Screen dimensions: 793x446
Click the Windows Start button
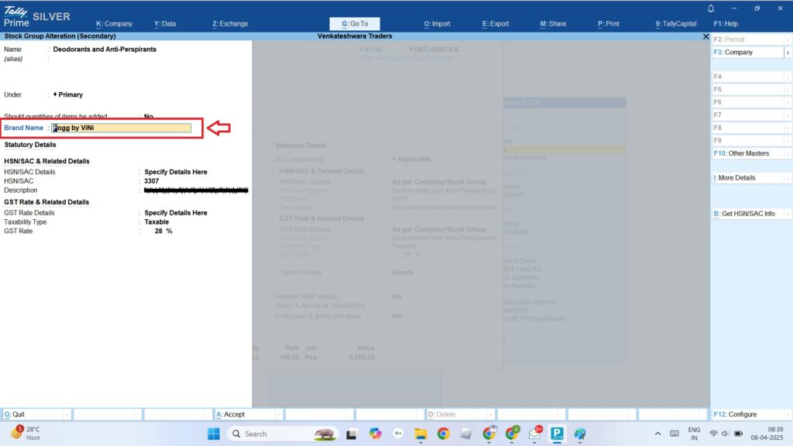pos(214,434)
